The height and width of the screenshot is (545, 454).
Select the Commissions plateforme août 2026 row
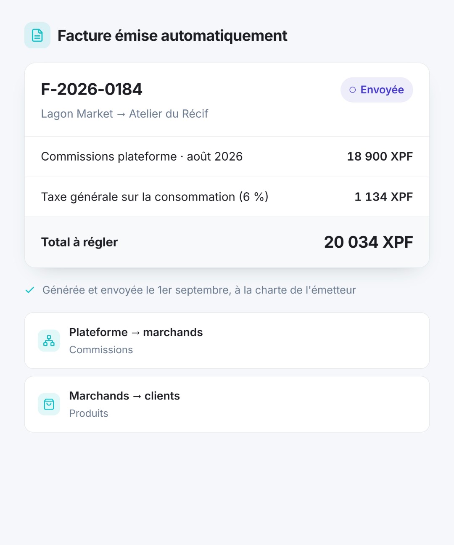(227, 156)
